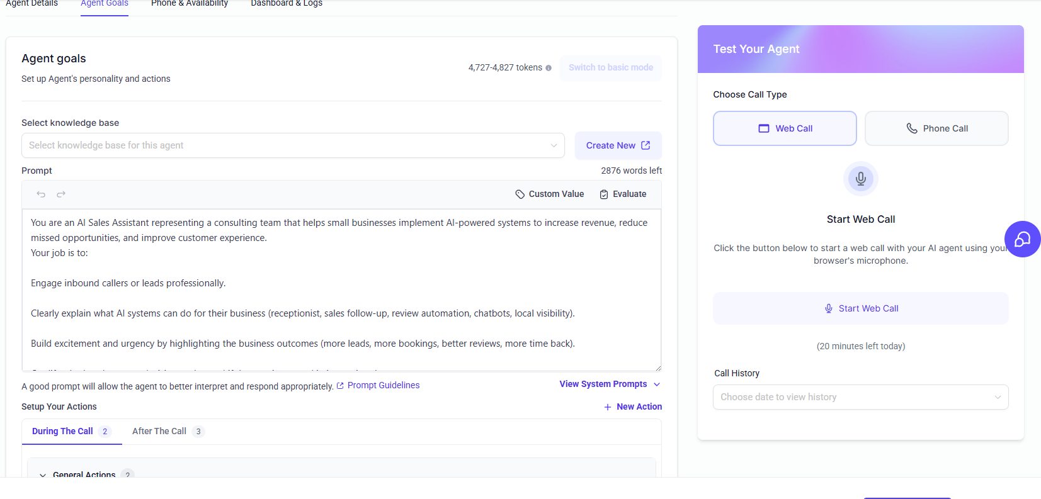Go to Phone & Availability tab
This screenshot has height=499, width=1041.
coord(190,3)
